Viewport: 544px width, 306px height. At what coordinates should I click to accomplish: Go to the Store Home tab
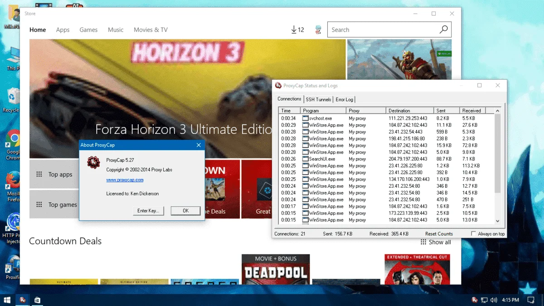click(38, 30)
